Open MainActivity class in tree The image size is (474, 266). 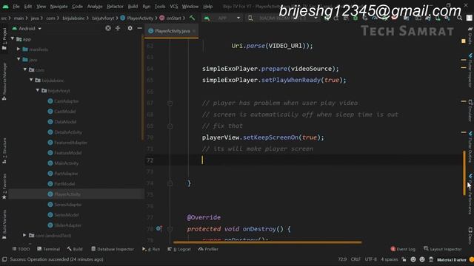[64, 163]
